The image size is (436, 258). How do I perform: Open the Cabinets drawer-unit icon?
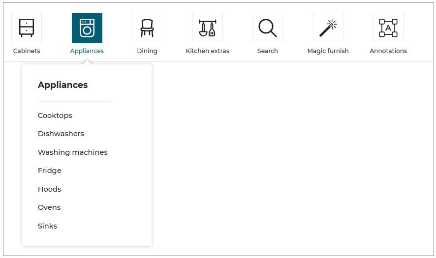27,28
